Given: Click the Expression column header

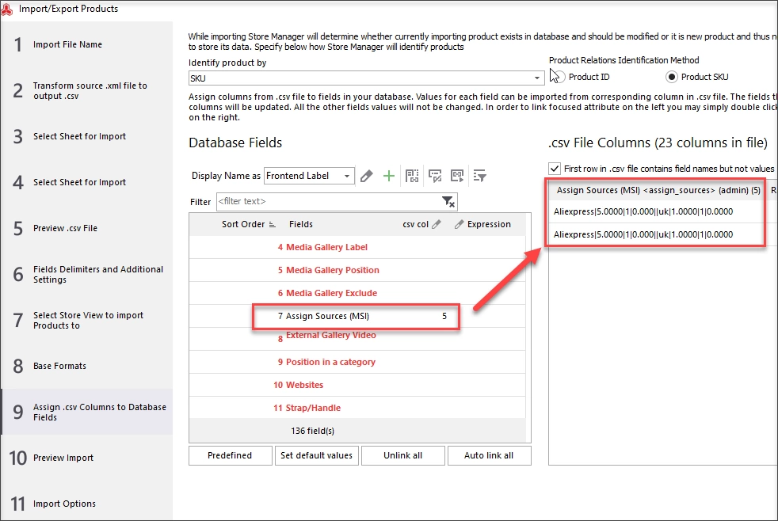Looking at the screenshot, I should pyautogui.click(x=489, y=224).
